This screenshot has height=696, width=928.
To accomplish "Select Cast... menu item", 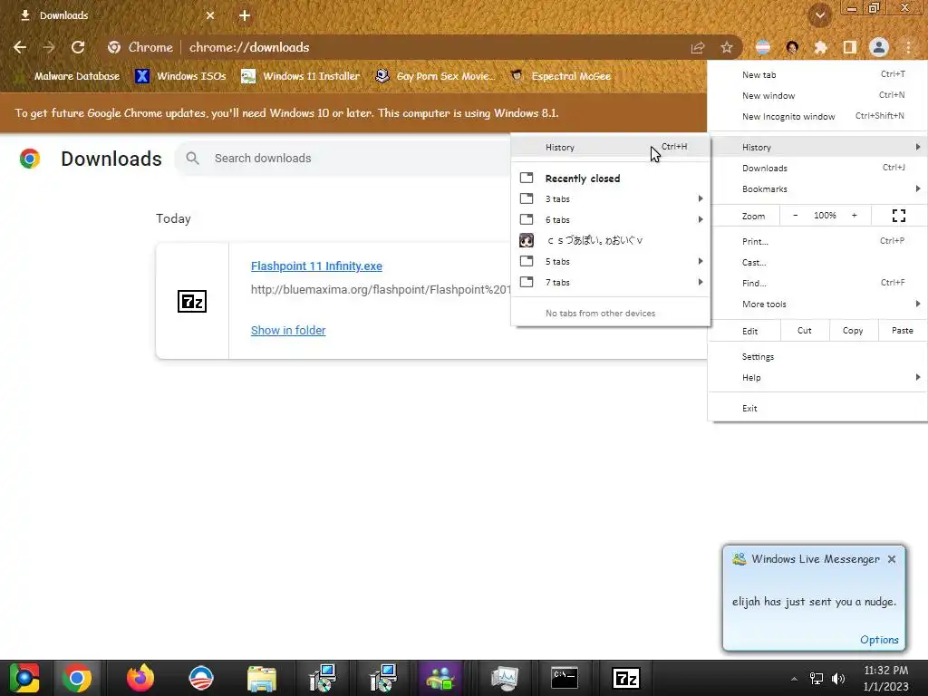I will [817, 262].
